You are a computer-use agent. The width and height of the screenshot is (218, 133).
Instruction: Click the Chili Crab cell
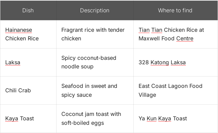28,90
